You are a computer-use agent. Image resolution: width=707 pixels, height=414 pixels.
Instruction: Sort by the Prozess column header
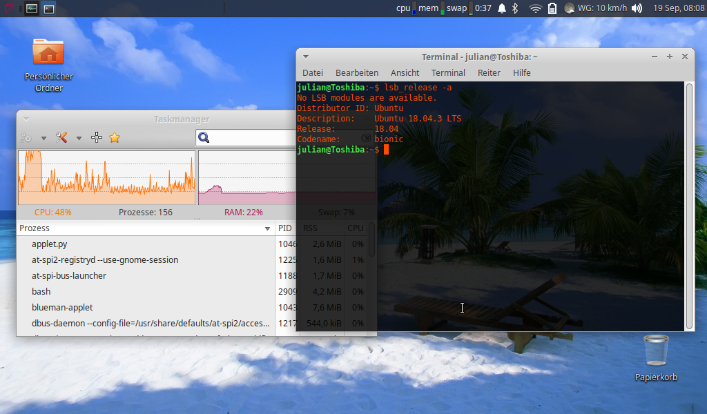(145, 228)
